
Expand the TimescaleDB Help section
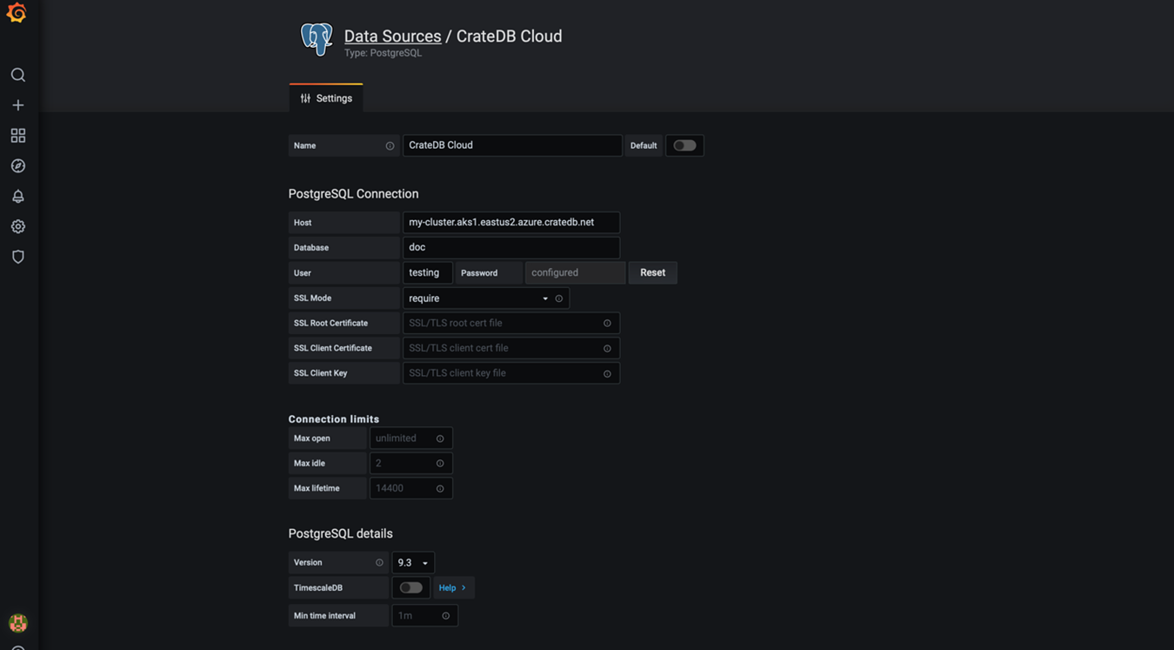point(453,588)
